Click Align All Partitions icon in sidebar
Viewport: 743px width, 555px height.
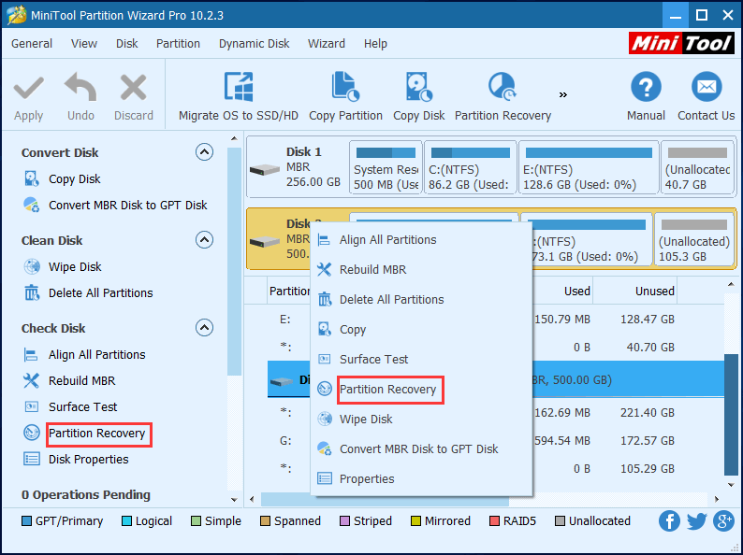click(31, 355)
